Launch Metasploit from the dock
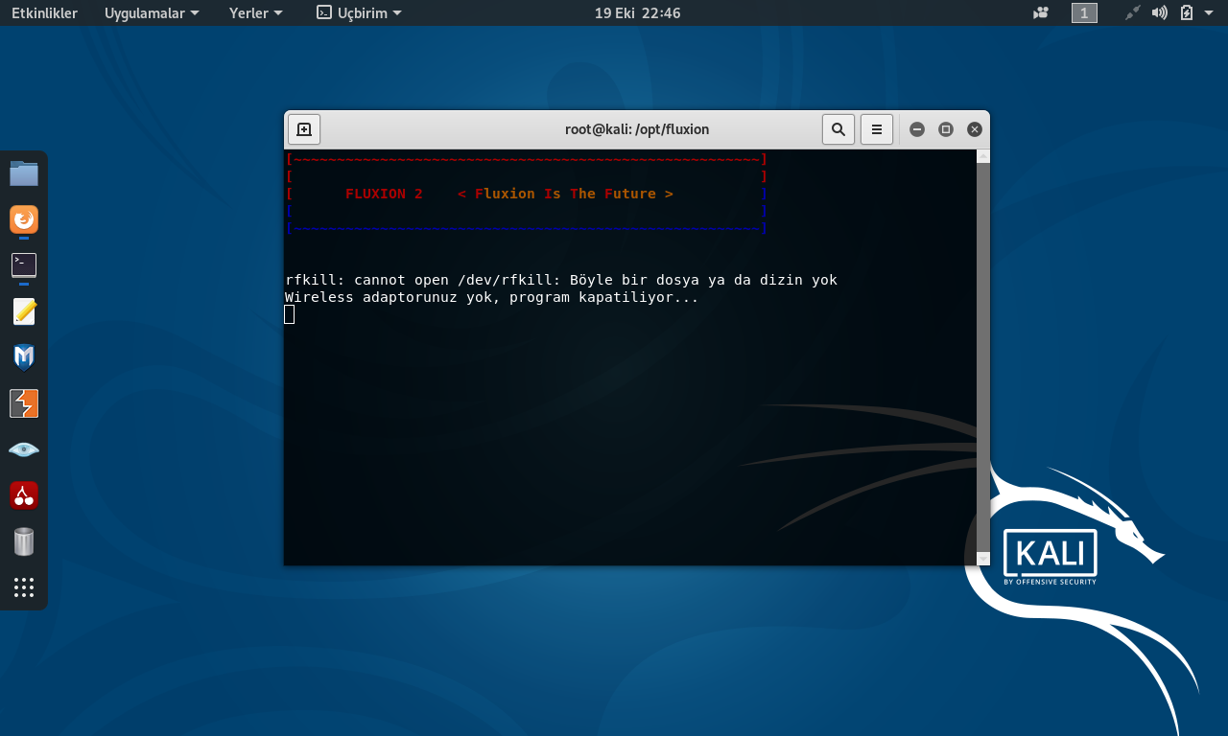 (24, 357)
